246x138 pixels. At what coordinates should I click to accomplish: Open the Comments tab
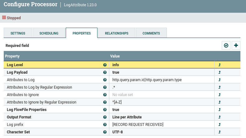point(151,33)
